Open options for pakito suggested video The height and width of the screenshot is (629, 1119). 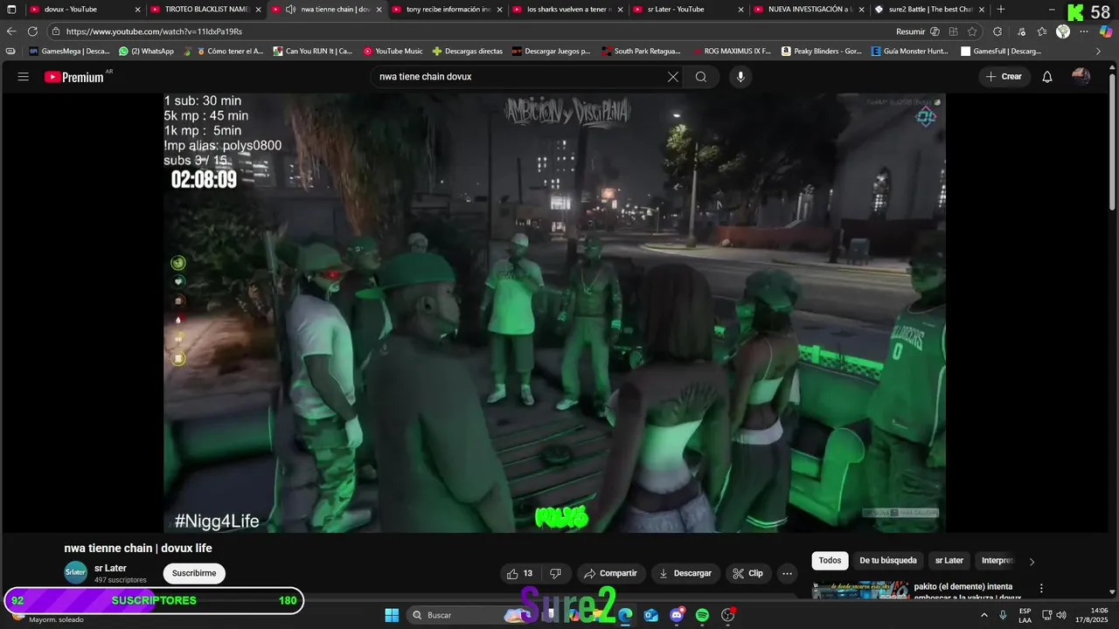point(1041,589)
